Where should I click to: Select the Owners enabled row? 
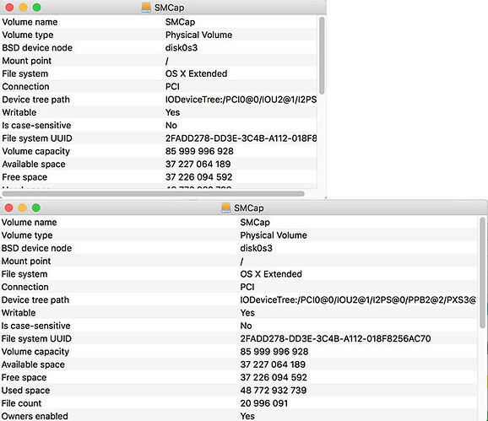pos(239,416)
